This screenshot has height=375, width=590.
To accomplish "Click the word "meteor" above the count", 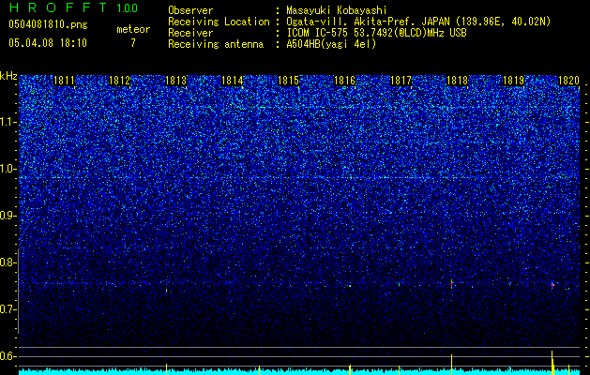I will [x=133, y=29].
